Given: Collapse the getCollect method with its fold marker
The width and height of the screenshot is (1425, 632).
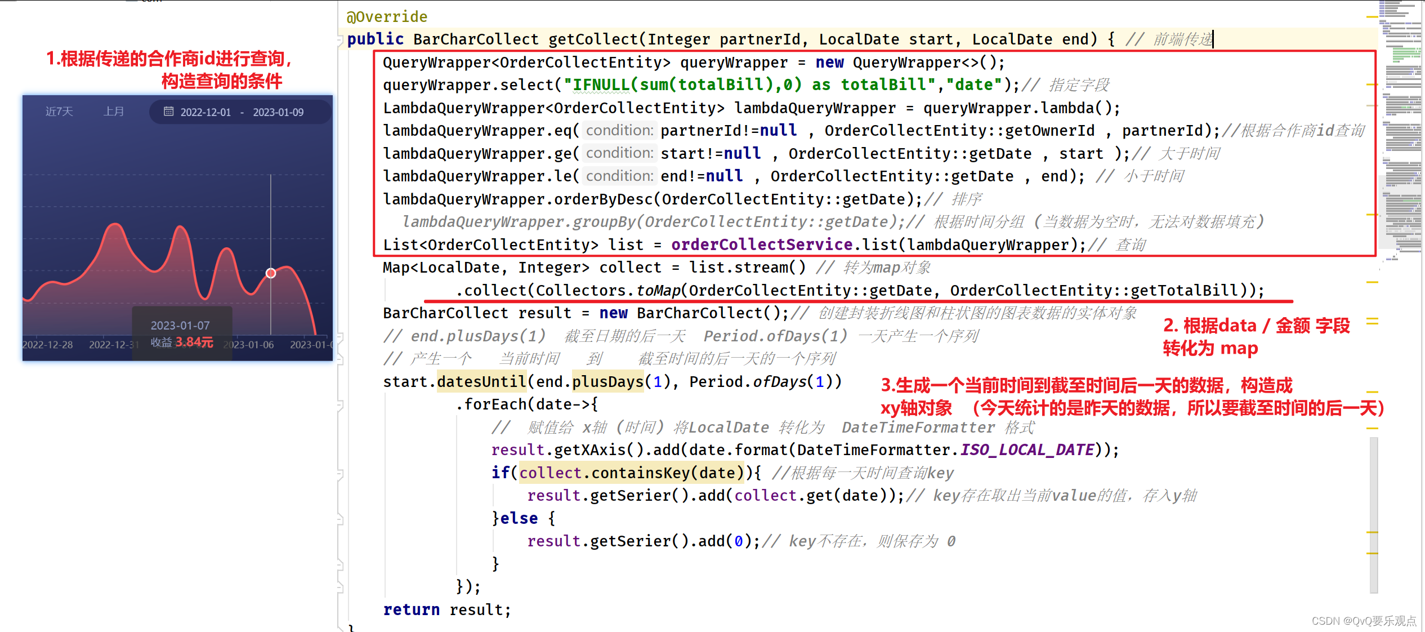Looking at the screenshot, I should click(x=340, y=39).
